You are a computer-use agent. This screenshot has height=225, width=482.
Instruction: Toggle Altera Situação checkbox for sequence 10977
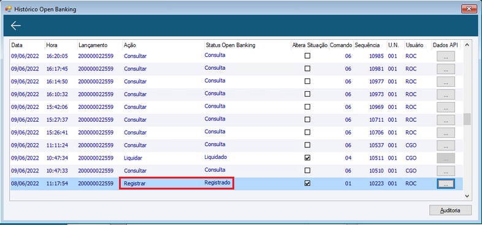307,81
